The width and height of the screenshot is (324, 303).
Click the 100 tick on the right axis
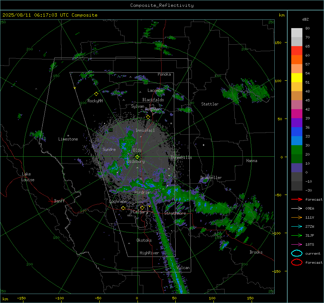point(278,81)
